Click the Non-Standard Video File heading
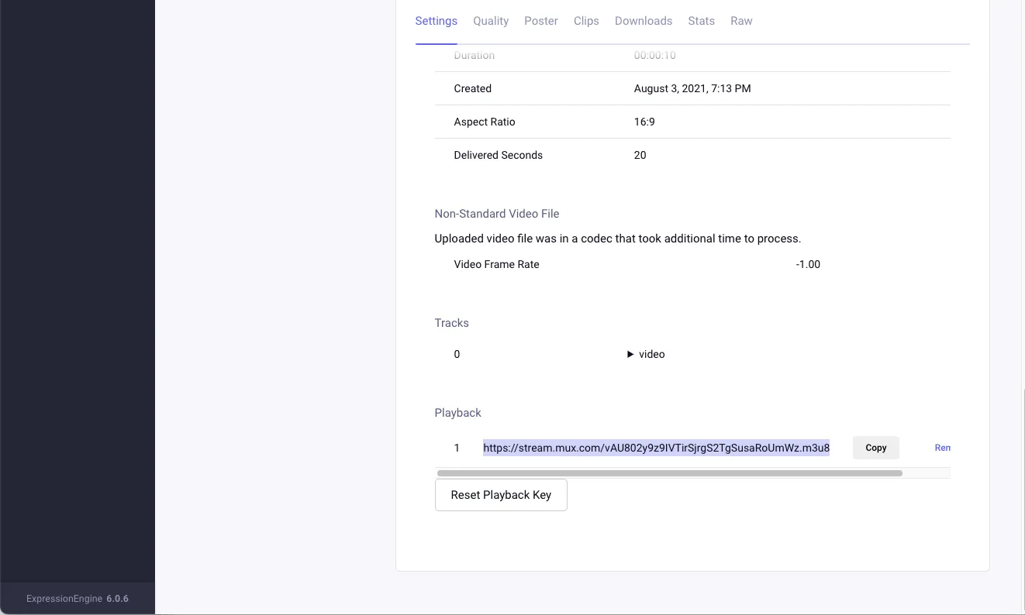The height and width of the screenshot is (615, 1025). click(497, 214)
